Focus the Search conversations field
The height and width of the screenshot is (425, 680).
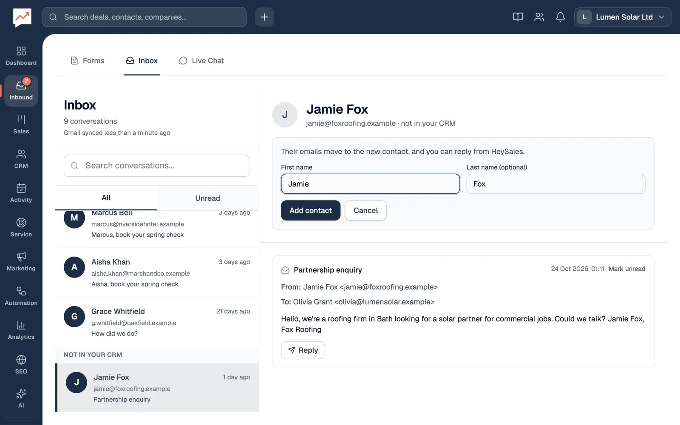click(157, 166)
